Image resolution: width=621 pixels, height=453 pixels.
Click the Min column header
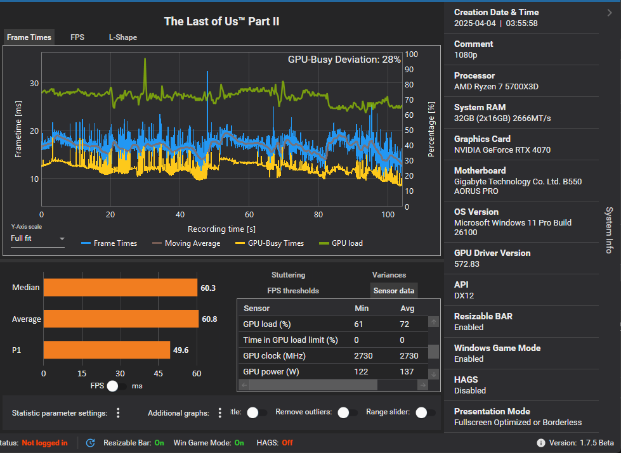click(362, 308)
